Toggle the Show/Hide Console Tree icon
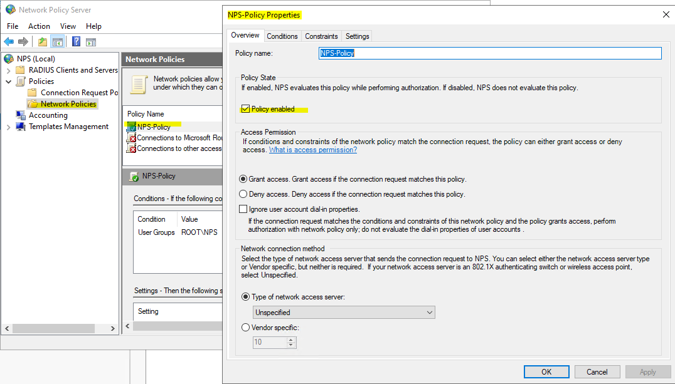This screenshot has width=675, height=384. [x=57, y=42]
